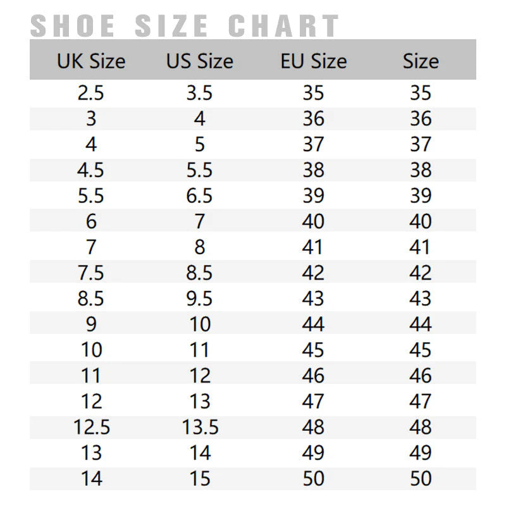506x506 pixels.
Task: Select the UK Size column header
Action: [x=91, y=61]
